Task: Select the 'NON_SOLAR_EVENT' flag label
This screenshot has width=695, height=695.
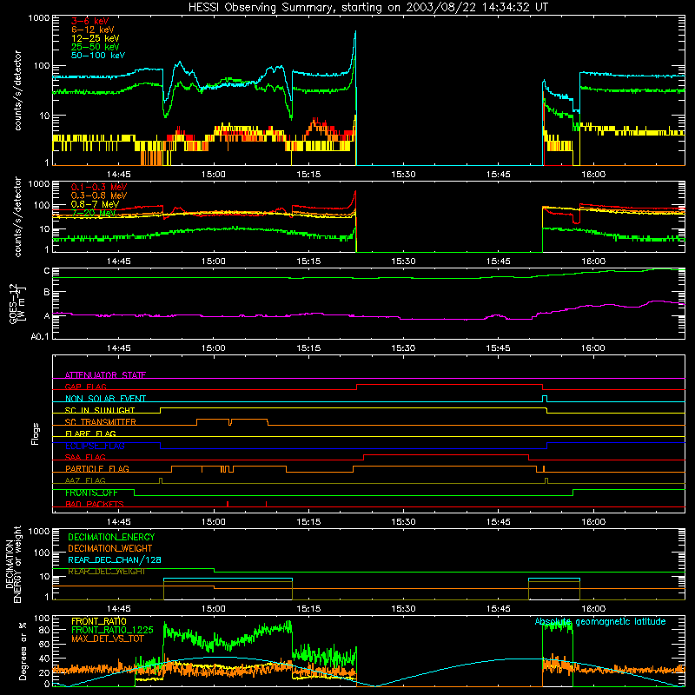Action: 105,399
